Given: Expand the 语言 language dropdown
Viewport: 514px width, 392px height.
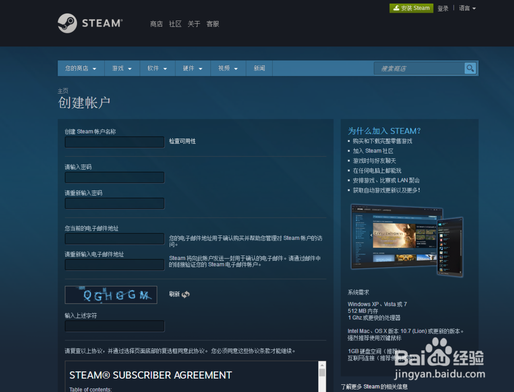Looking at the screenshot, I should pyautogui.click(x=467, y=8).
